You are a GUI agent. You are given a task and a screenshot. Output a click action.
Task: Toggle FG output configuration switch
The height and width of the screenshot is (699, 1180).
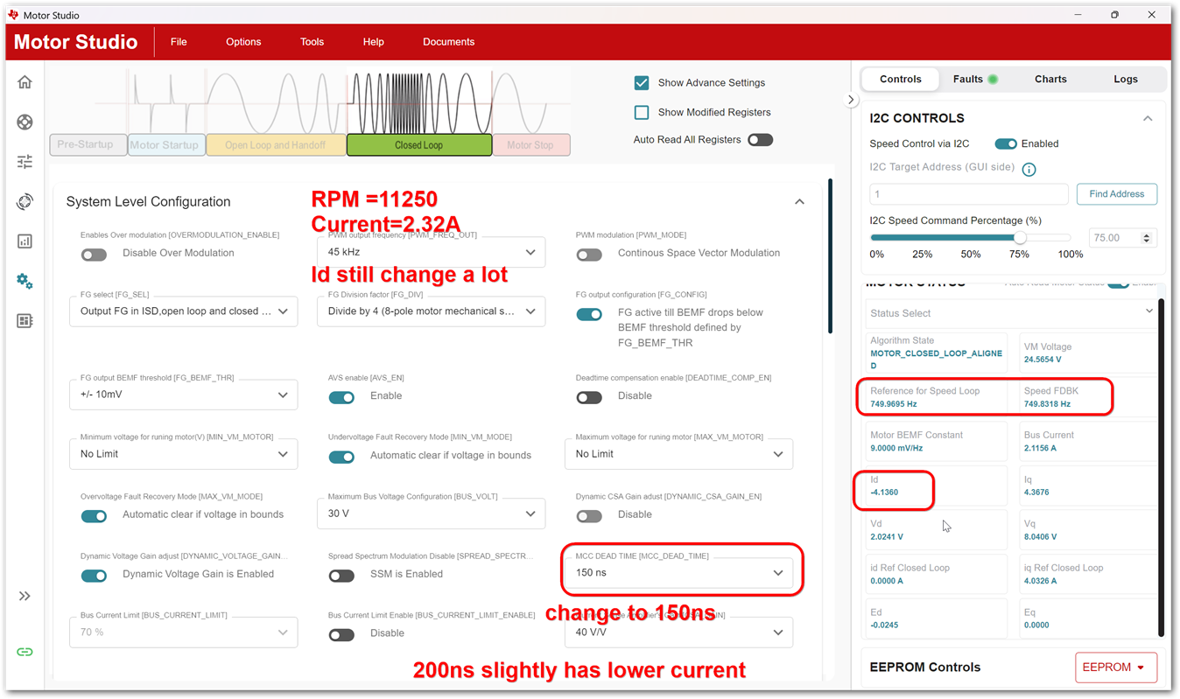[x=589, y=314]
